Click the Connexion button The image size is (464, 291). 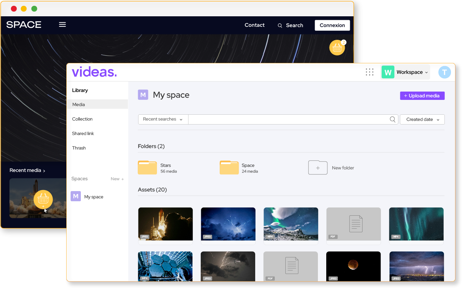click(x=332, y=25)
